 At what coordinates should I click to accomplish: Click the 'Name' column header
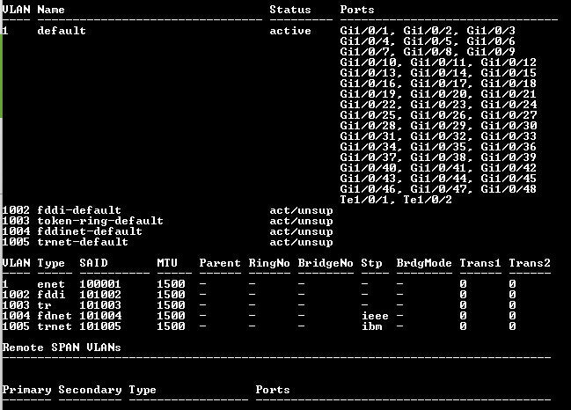click(51, 10)
